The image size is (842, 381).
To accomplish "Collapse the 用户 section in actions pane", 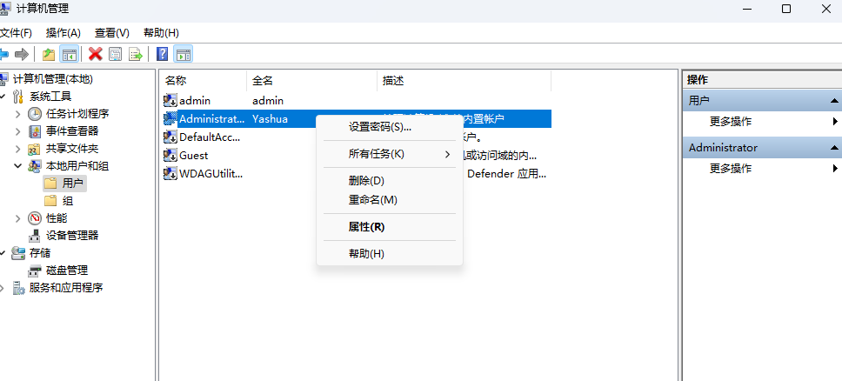I will click(x=833, y=101).
